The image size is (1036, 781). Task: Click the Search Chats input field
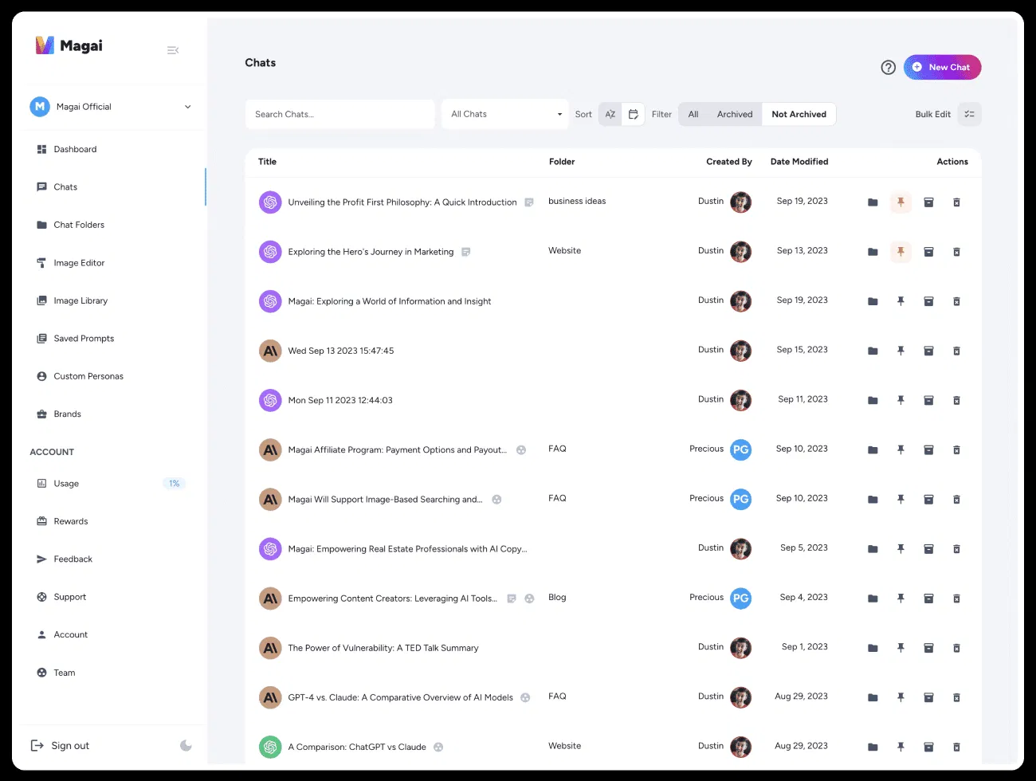coord(339,115)
